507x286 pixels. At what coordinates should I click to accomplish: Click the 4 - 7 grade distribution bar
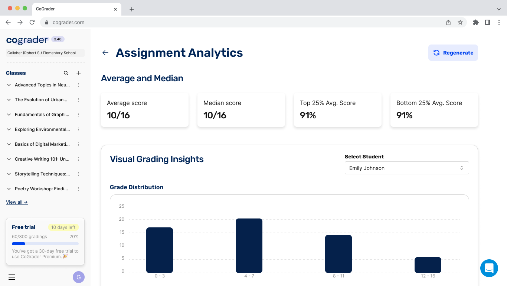pyautogui.click(x=249, y=246)
